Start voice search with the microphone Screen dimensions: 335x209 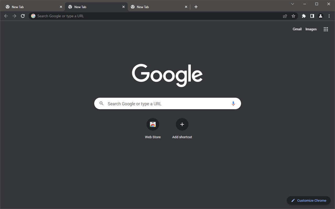click(233, 104)
